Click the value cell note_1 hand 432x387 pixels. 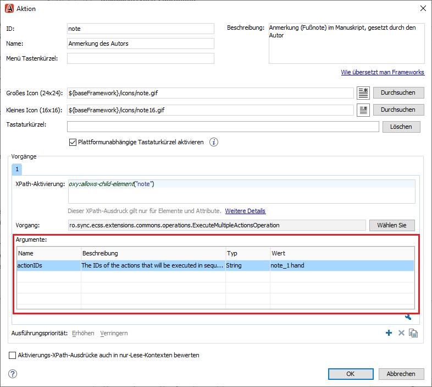[342, 265]
